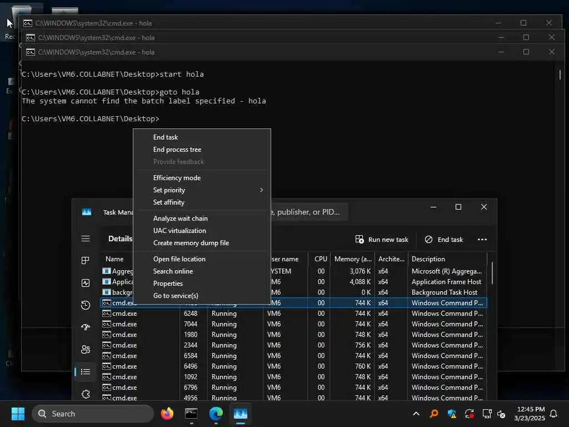Select Set affinity menu entry
The width and height of the screenshot is (569, 427).
[169, 202]
